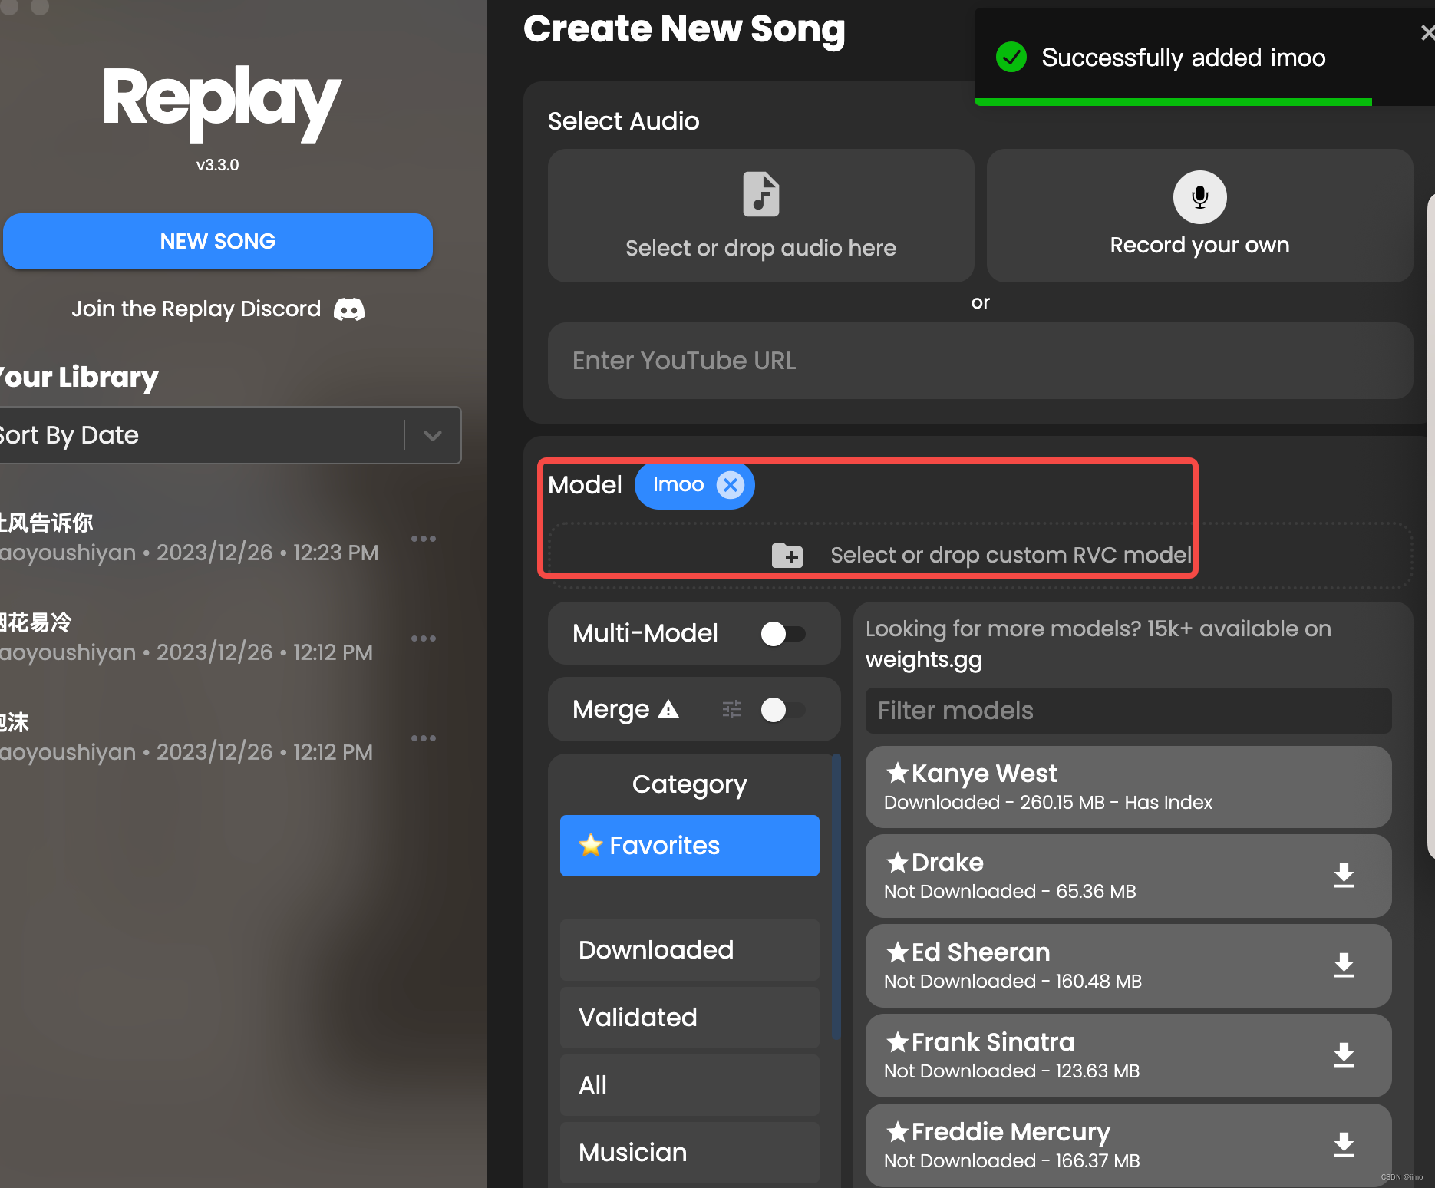The height and width of the screenshot is (1188, 1435).
Task: Select the Freddie Mercury model card
Action: [x=1129, y=1146]
